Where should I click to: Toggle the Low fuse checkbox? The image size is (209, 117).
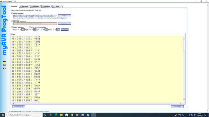(18, 30)
